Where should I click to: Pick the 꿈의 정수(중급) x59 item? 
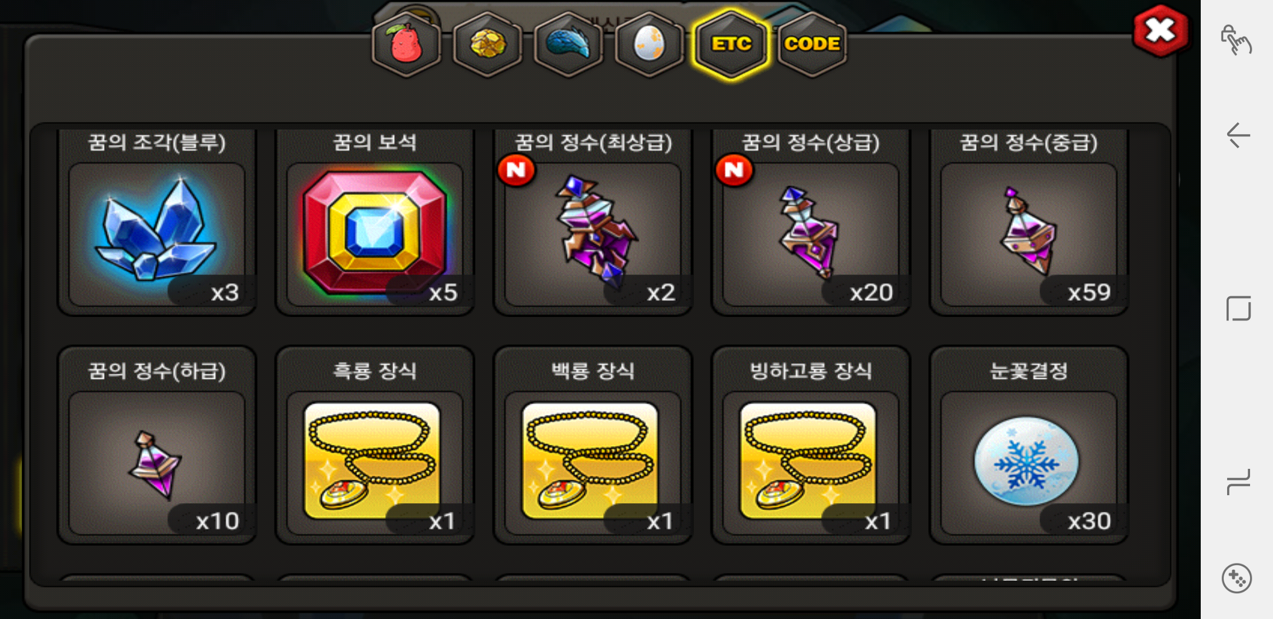(x=1029, y=222)
